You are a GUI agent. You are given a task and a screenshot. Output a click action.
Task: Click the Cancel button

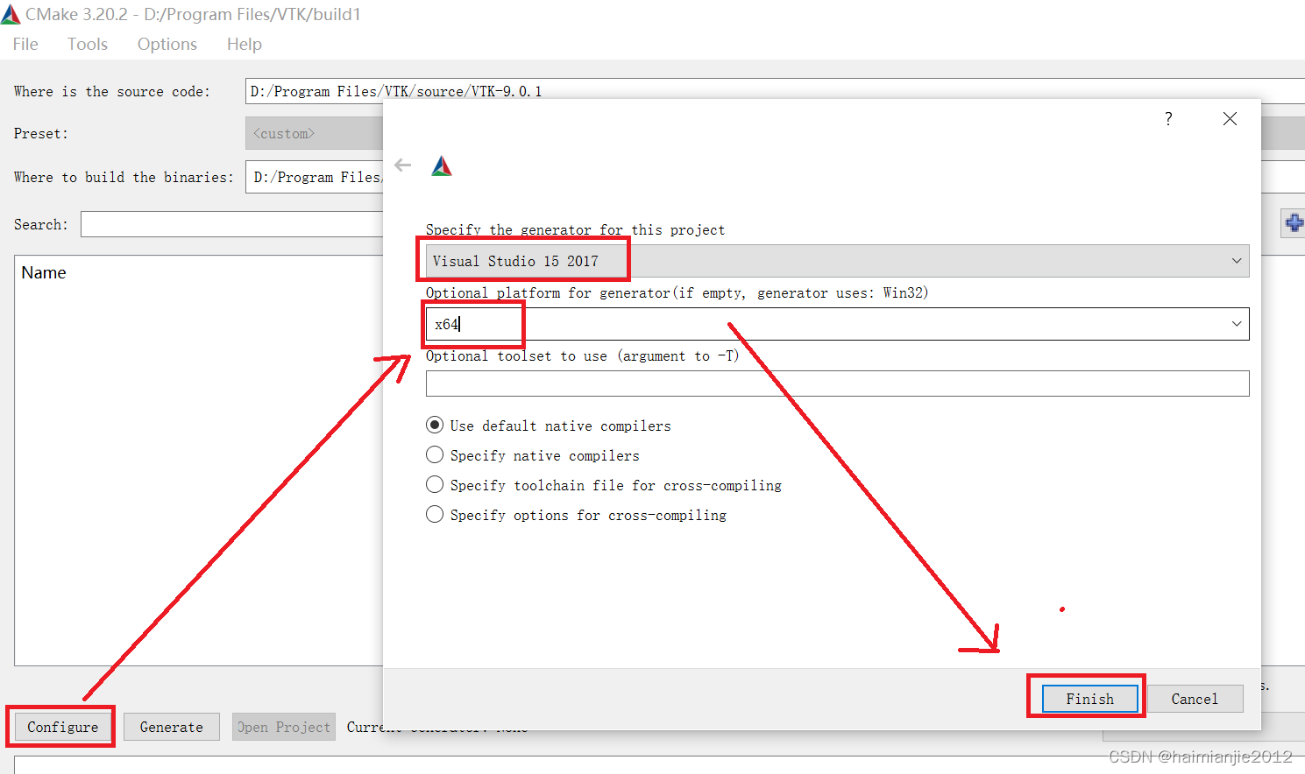click(1195, 699)
